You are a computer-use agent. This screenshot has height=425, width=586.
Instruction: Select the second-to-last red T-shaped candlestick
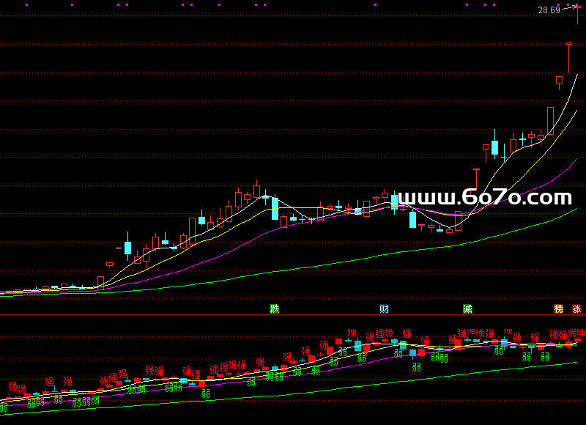568,57
